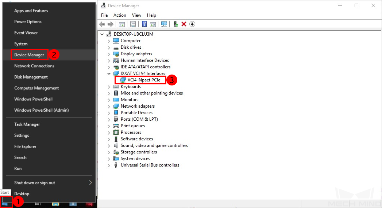Select the IXXAT VCI V4 Interfaces label
The width and height of the screenshot is (382, 208).
[143, 73]
